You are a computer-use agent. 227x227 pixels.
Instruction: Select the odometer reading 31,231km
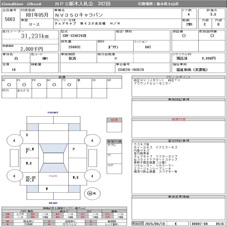35,36
